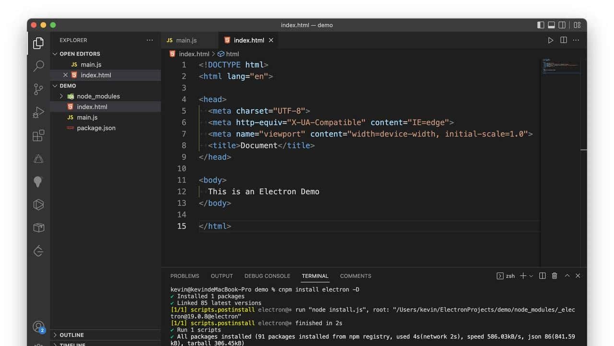Toggle the primary sidebar layout button
The height and width of the screenshot is (346, 614).
[x=541, y=25]
